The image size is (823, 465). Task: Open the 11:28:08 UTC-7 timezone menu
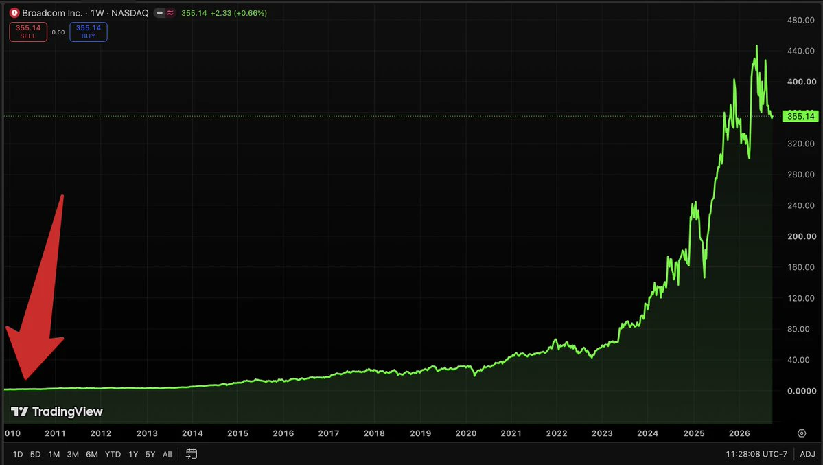click(756, 454)
